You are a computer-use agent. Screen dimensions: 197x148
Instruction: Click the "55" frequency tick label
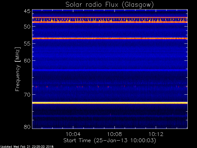click(27, 44)
